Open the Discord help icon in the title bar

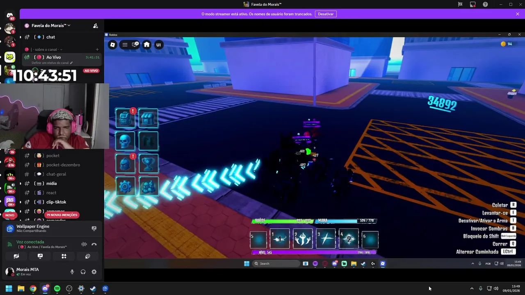point(485,5)
